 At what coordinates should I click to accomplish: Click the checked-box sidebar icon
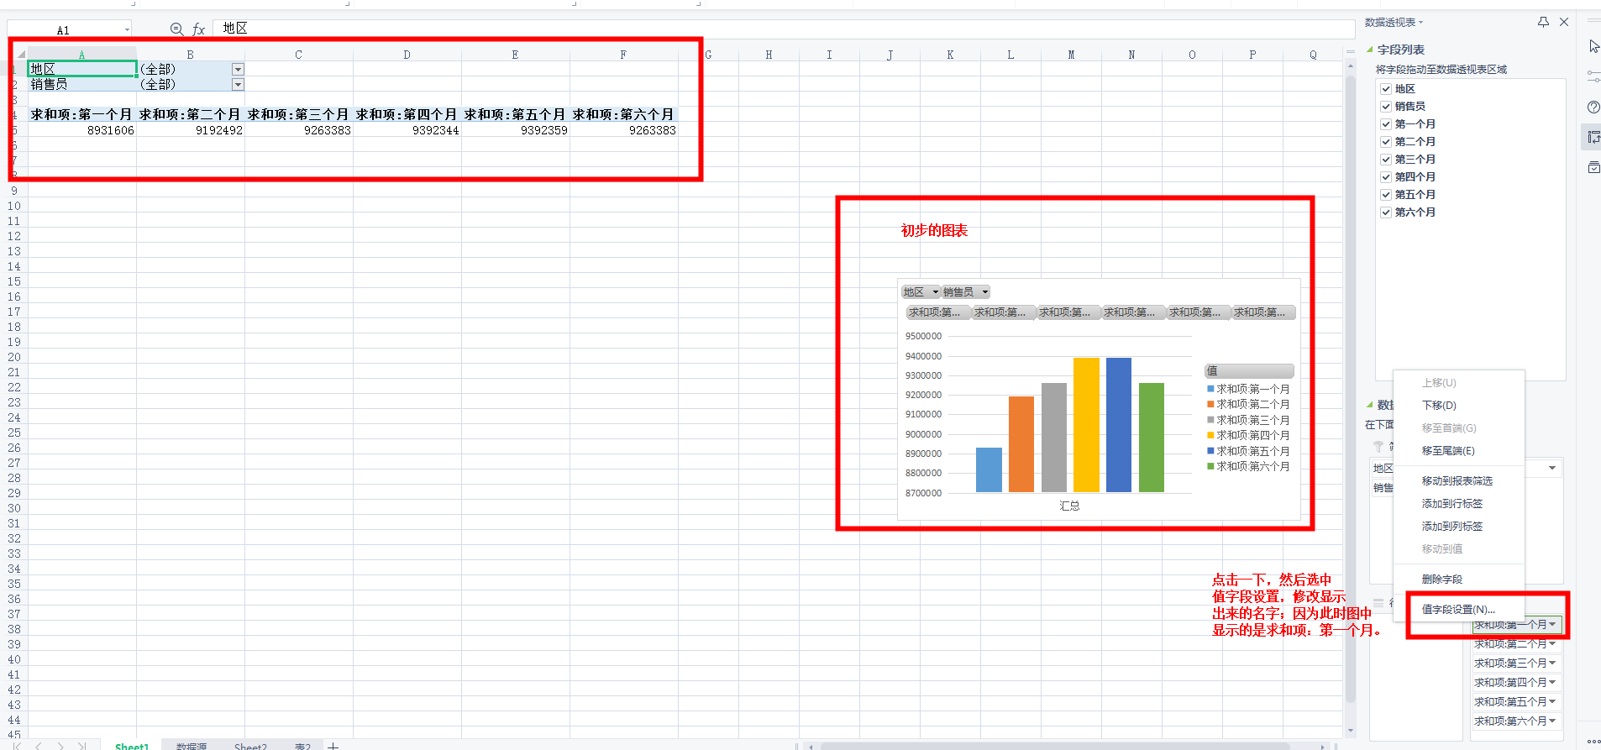[1593, 167]
